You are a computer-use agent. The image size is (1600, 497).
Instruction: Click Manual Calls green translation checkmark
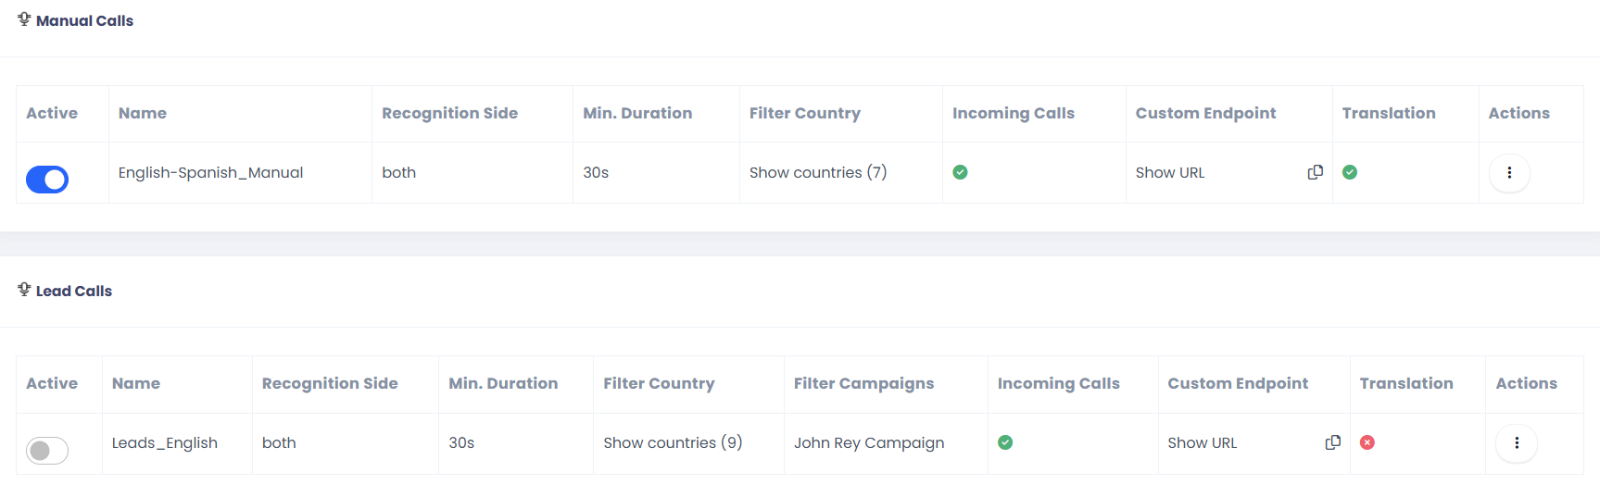coord(1350,172)
